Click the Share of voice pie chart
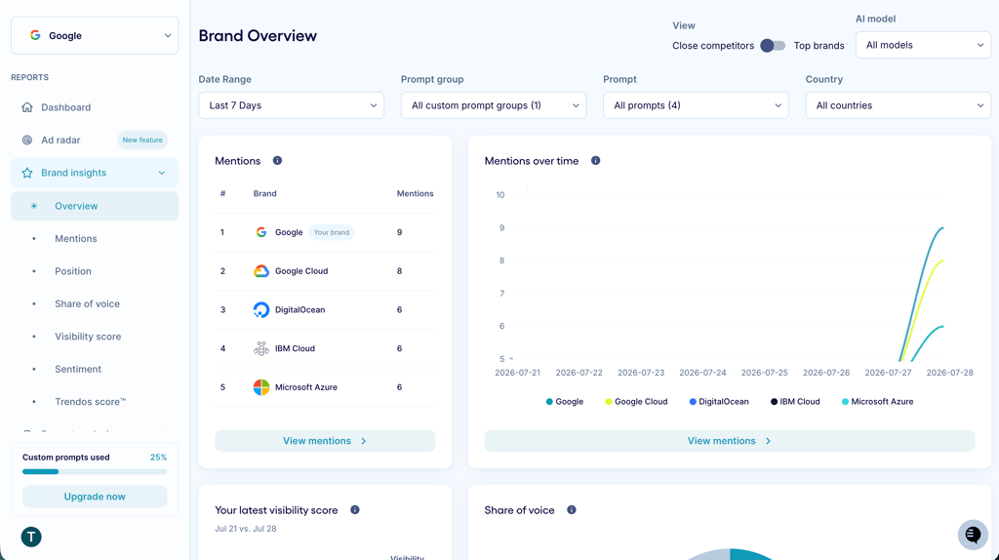 (x=730, y=553)
